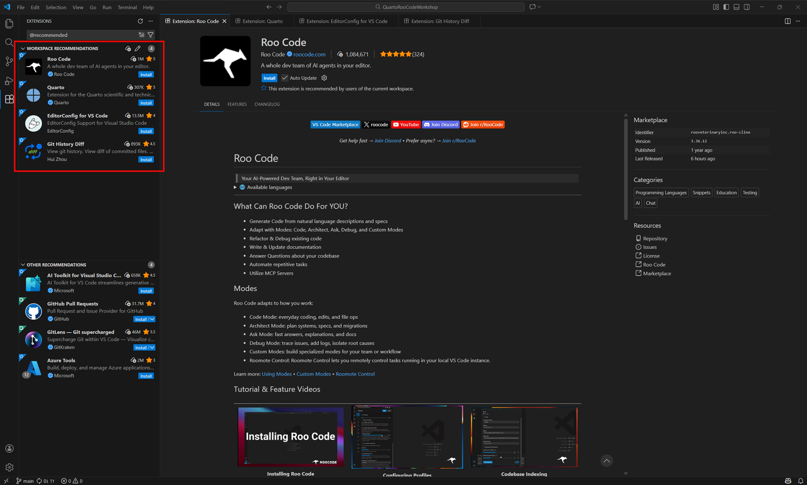The width and height of the screenshot is (807, 485).
Task: Switch to the Changelog tab
Action: (x=267, y=104)
